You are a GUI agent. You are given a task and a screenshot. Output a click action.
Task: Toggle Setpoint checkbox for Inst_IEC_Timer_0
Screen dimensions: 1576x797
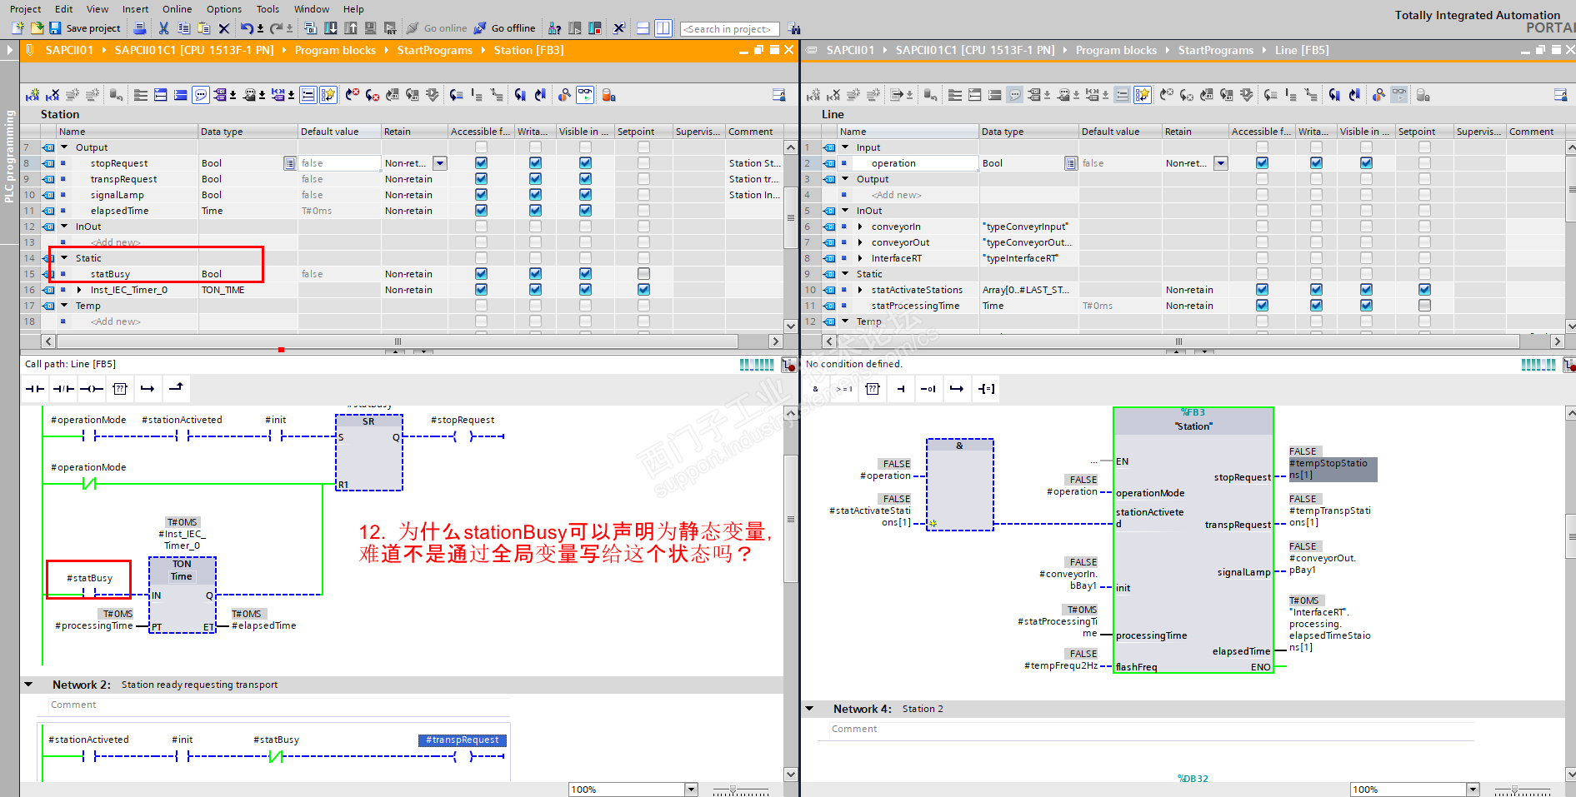click(643, 290)
